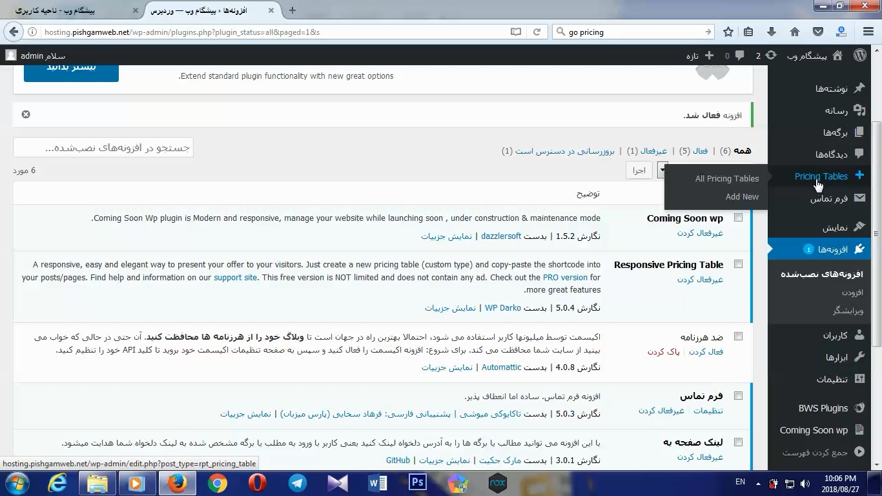
Task: Open the WP Darko author link
Action: coord(503,308)
